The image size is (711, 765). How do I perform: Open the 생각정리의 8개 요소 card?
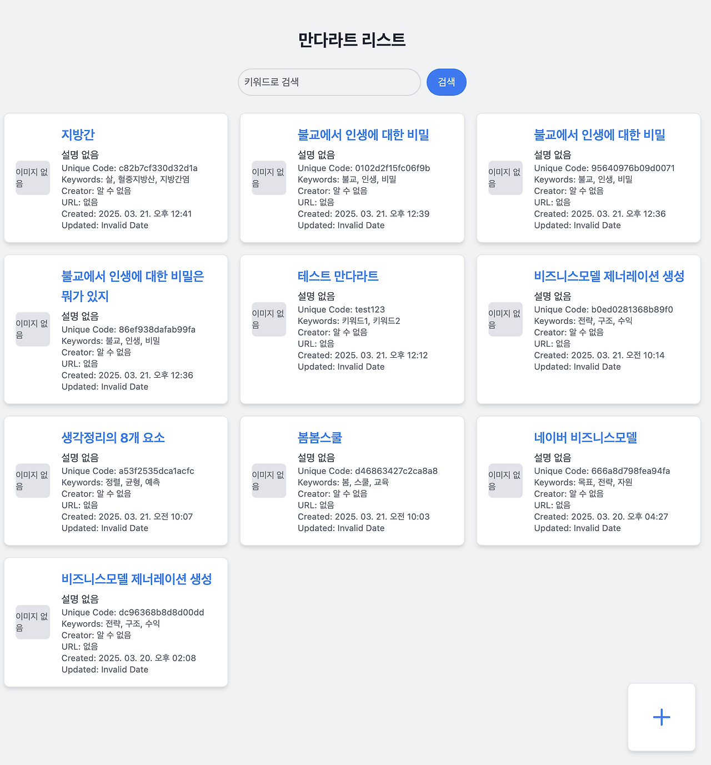click(113, 438)
